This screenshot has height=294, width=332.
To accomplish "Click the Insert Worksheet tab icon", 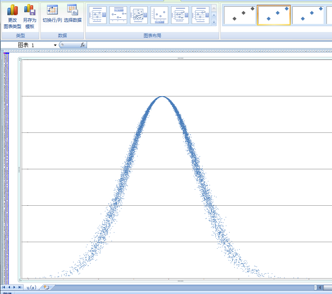I will click(46, 287).
